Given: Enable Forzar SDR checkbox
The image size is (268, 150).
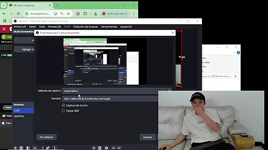Looking at the screenshot, I should (x=63, y=111).
